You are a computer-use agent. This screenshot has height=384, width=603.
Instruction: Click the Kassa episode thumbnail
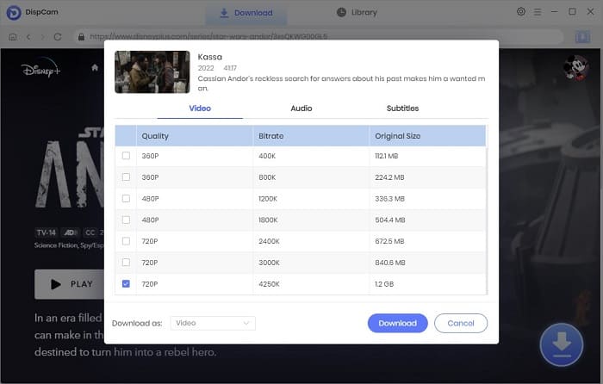tap(152, 71)
